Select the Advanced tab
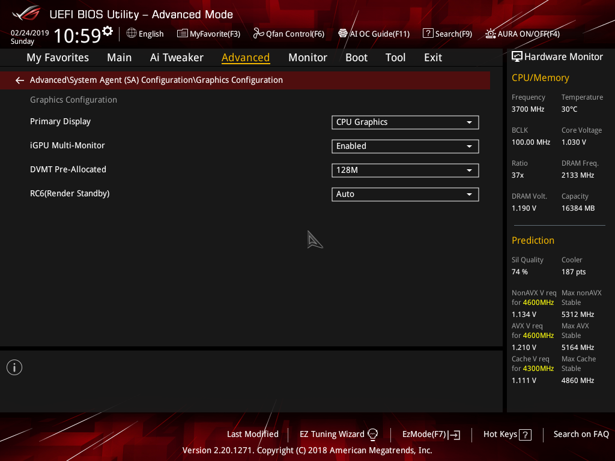The width and height of the screenshot is (615, 461). 246,58
